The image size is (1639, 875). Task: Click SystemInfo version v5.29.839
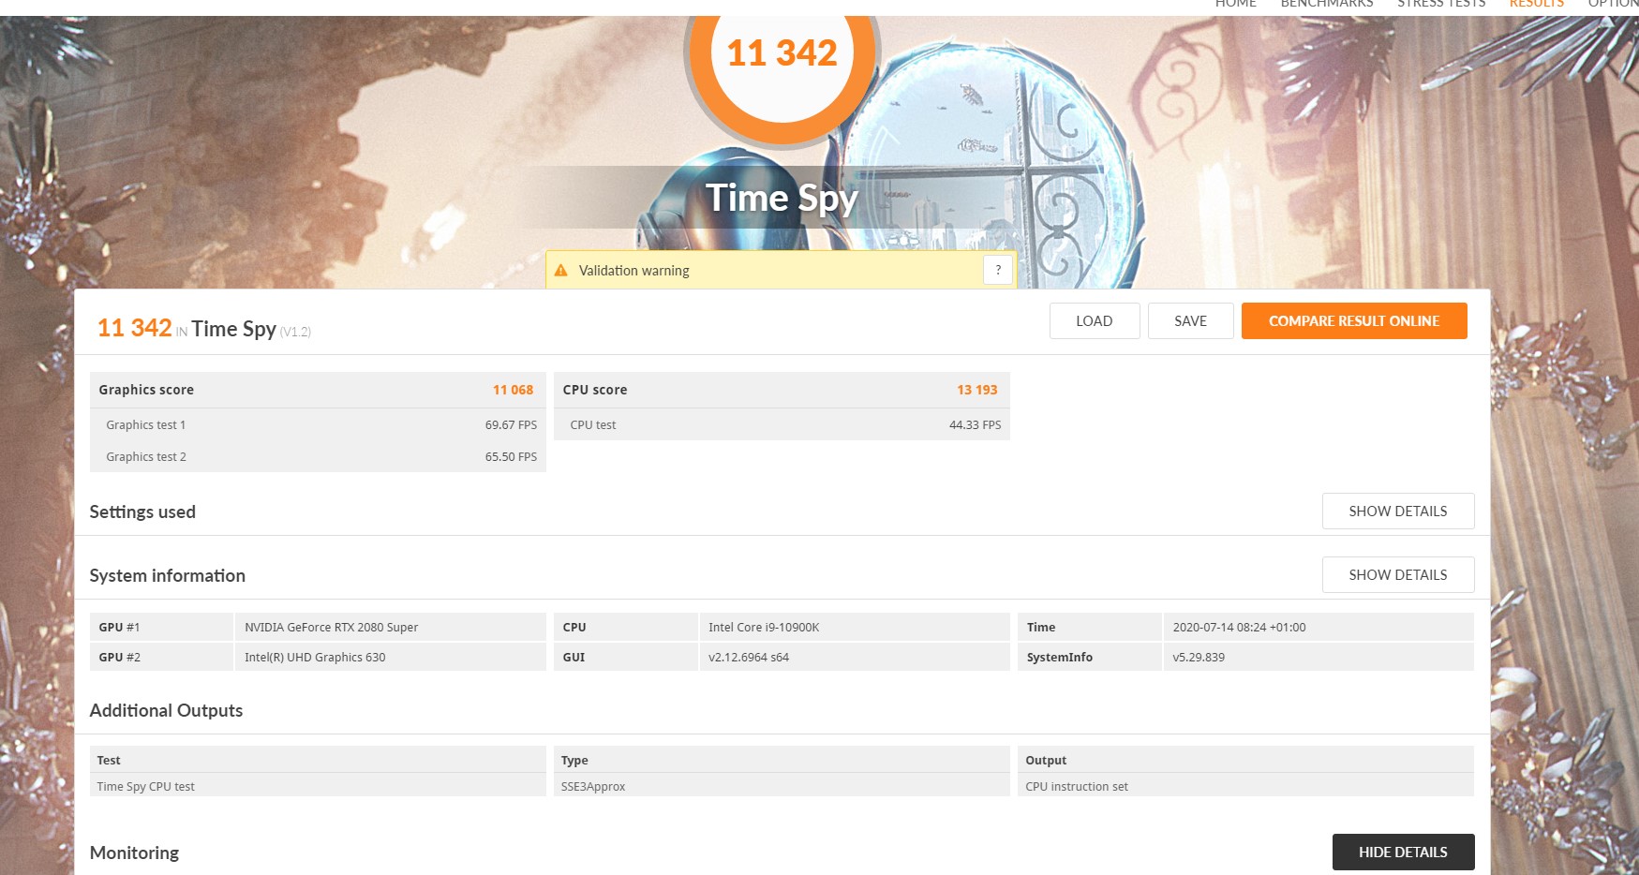pyautogui.click(x=1319, y=658)
